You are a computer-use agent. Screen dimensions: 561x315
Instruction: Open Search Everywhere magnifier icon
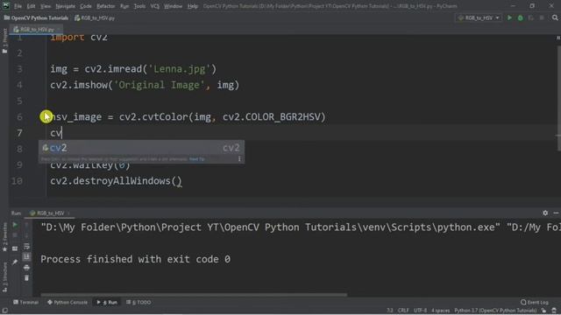[x=555, y=17]
